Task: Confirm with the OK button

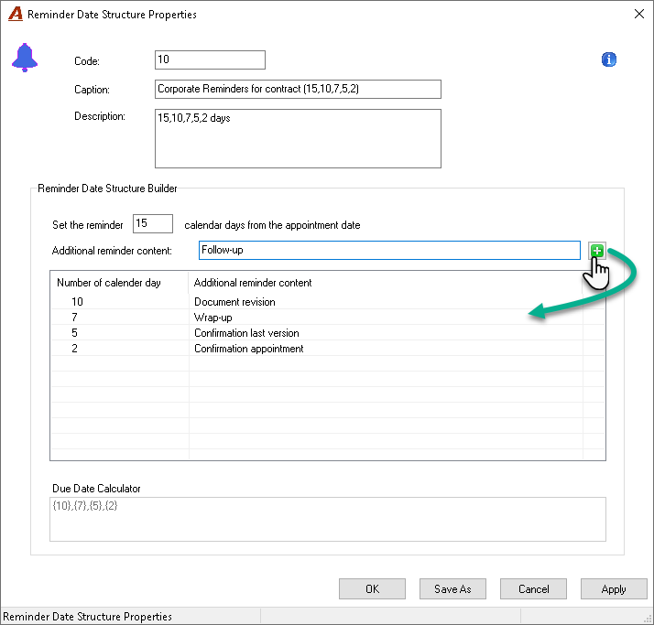Action: tap(372, 588)
